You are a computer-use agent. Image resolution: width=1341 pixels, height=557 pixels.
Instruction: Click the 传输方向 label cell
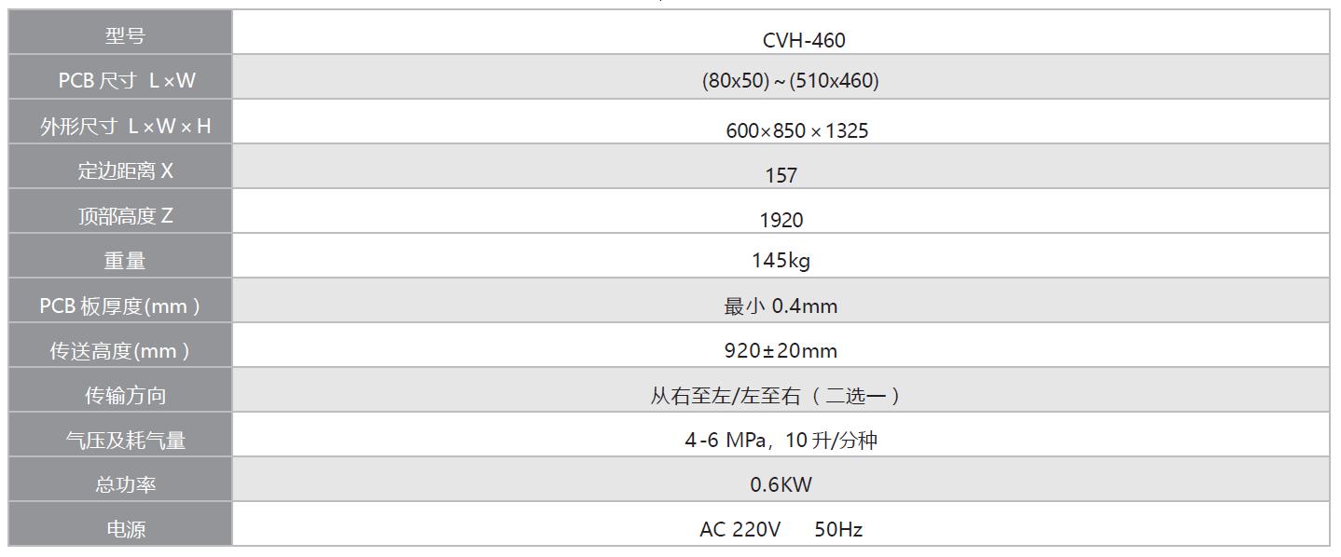tap(125, 396)
